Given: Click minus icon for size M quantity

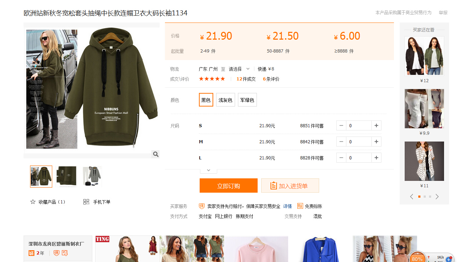Looking at the screenshot, I should 341,142.
